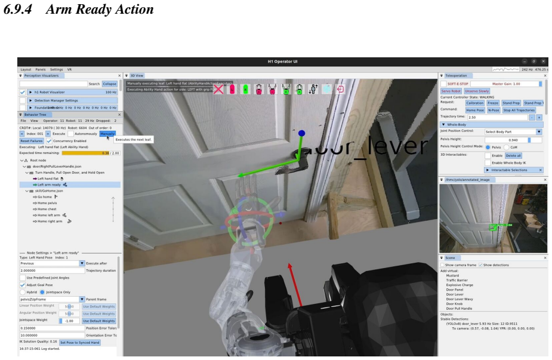Image resolution: width=552 pixels, height=360 pixels.
Task: Go to previous index with the < button
Action: pyautogui.click(x=22, y=134)
